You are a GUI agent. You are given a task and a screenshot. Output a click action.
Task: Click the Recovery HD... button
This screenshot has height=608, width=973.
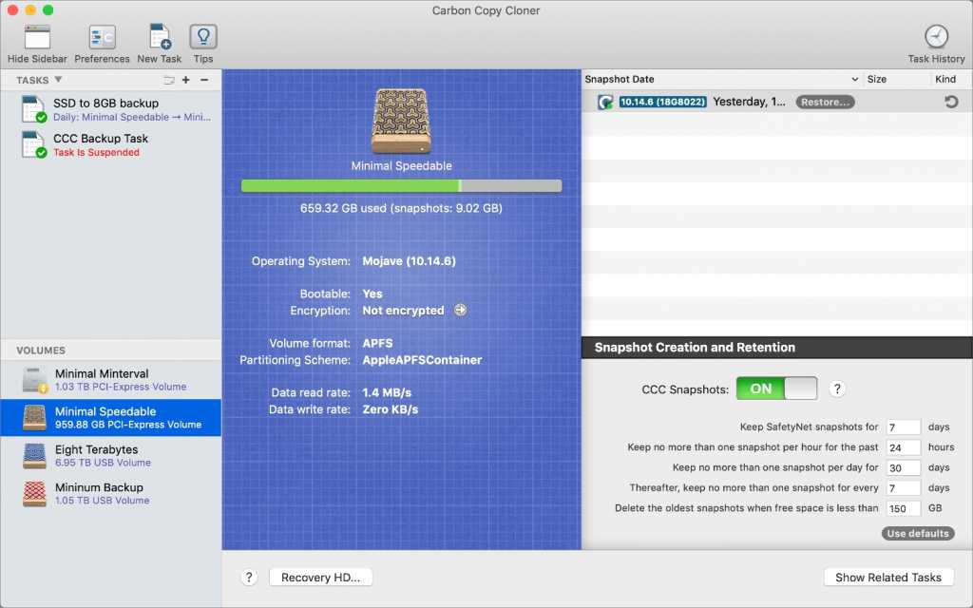tap(320, 578)
